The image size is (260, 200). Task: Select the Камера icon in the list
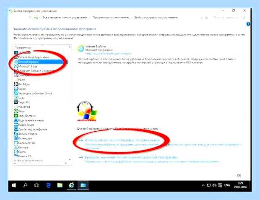(16, 147)
